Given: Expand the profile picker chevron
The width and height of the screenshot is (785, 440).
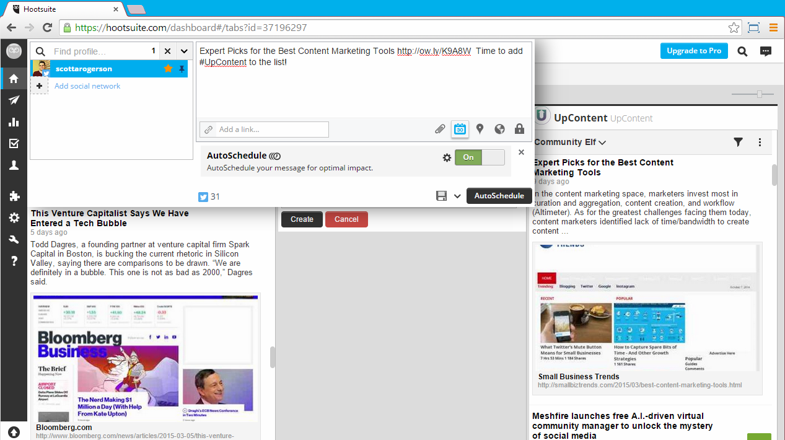Looking at the screenshot, I should point(185,51).
